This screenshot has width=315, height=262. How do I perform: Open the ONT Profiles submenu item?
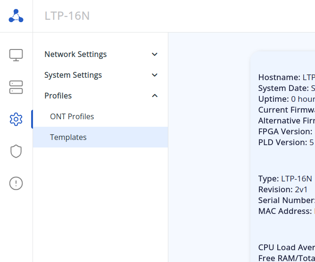(x=72, y=117)
